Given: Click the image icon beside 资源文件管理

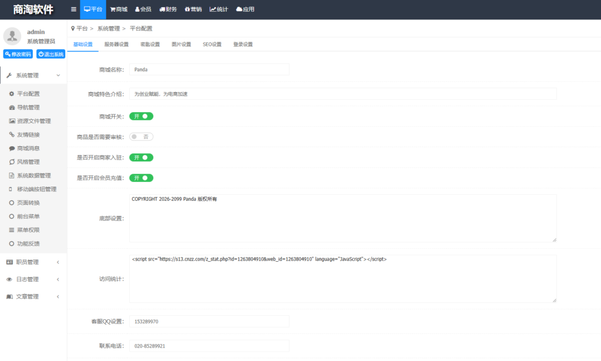Looking at the screenshot, I should pyautogui.click(x=12, y=121).
